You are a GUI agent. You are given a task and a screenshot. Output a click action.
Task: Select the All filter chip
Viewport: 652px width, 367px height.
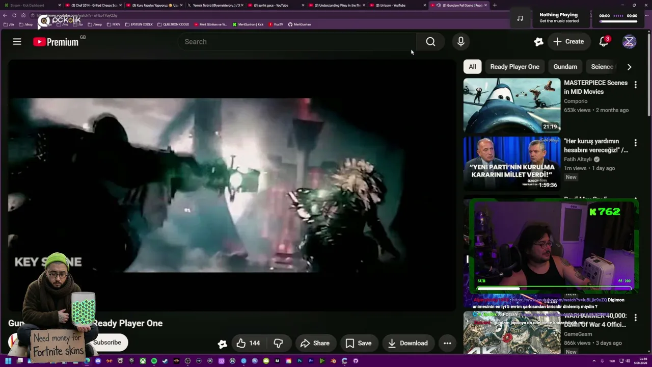472,67
